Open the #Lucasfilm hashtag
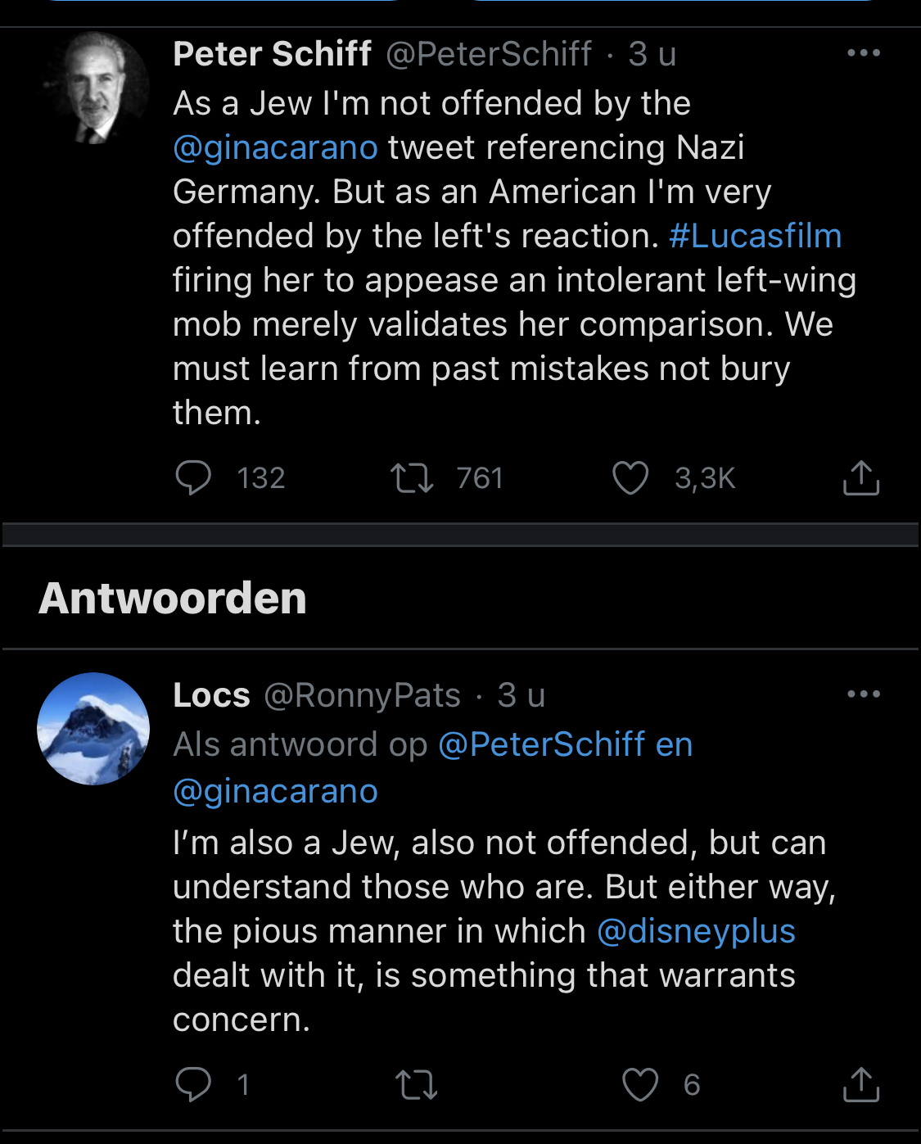This screenshot has height=1144, width=921. (756, 236)
